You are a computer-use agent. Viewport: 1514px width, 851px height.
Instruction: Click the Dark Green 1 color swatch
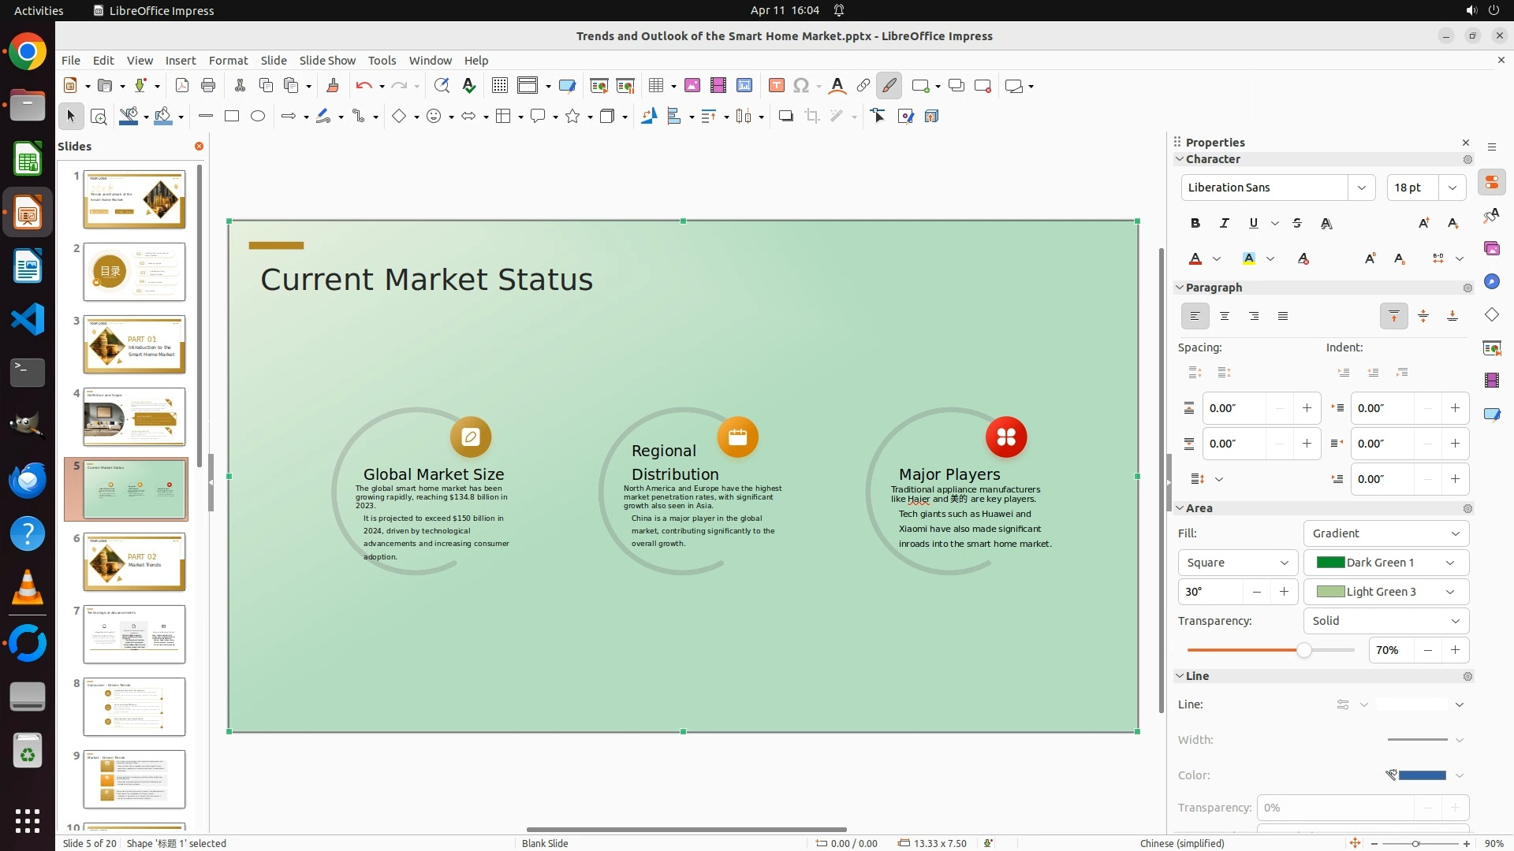pos(1330,563)
